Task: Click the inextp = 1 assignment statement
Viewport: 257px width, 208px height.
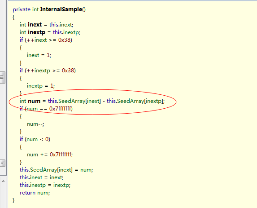Action: 41,86
